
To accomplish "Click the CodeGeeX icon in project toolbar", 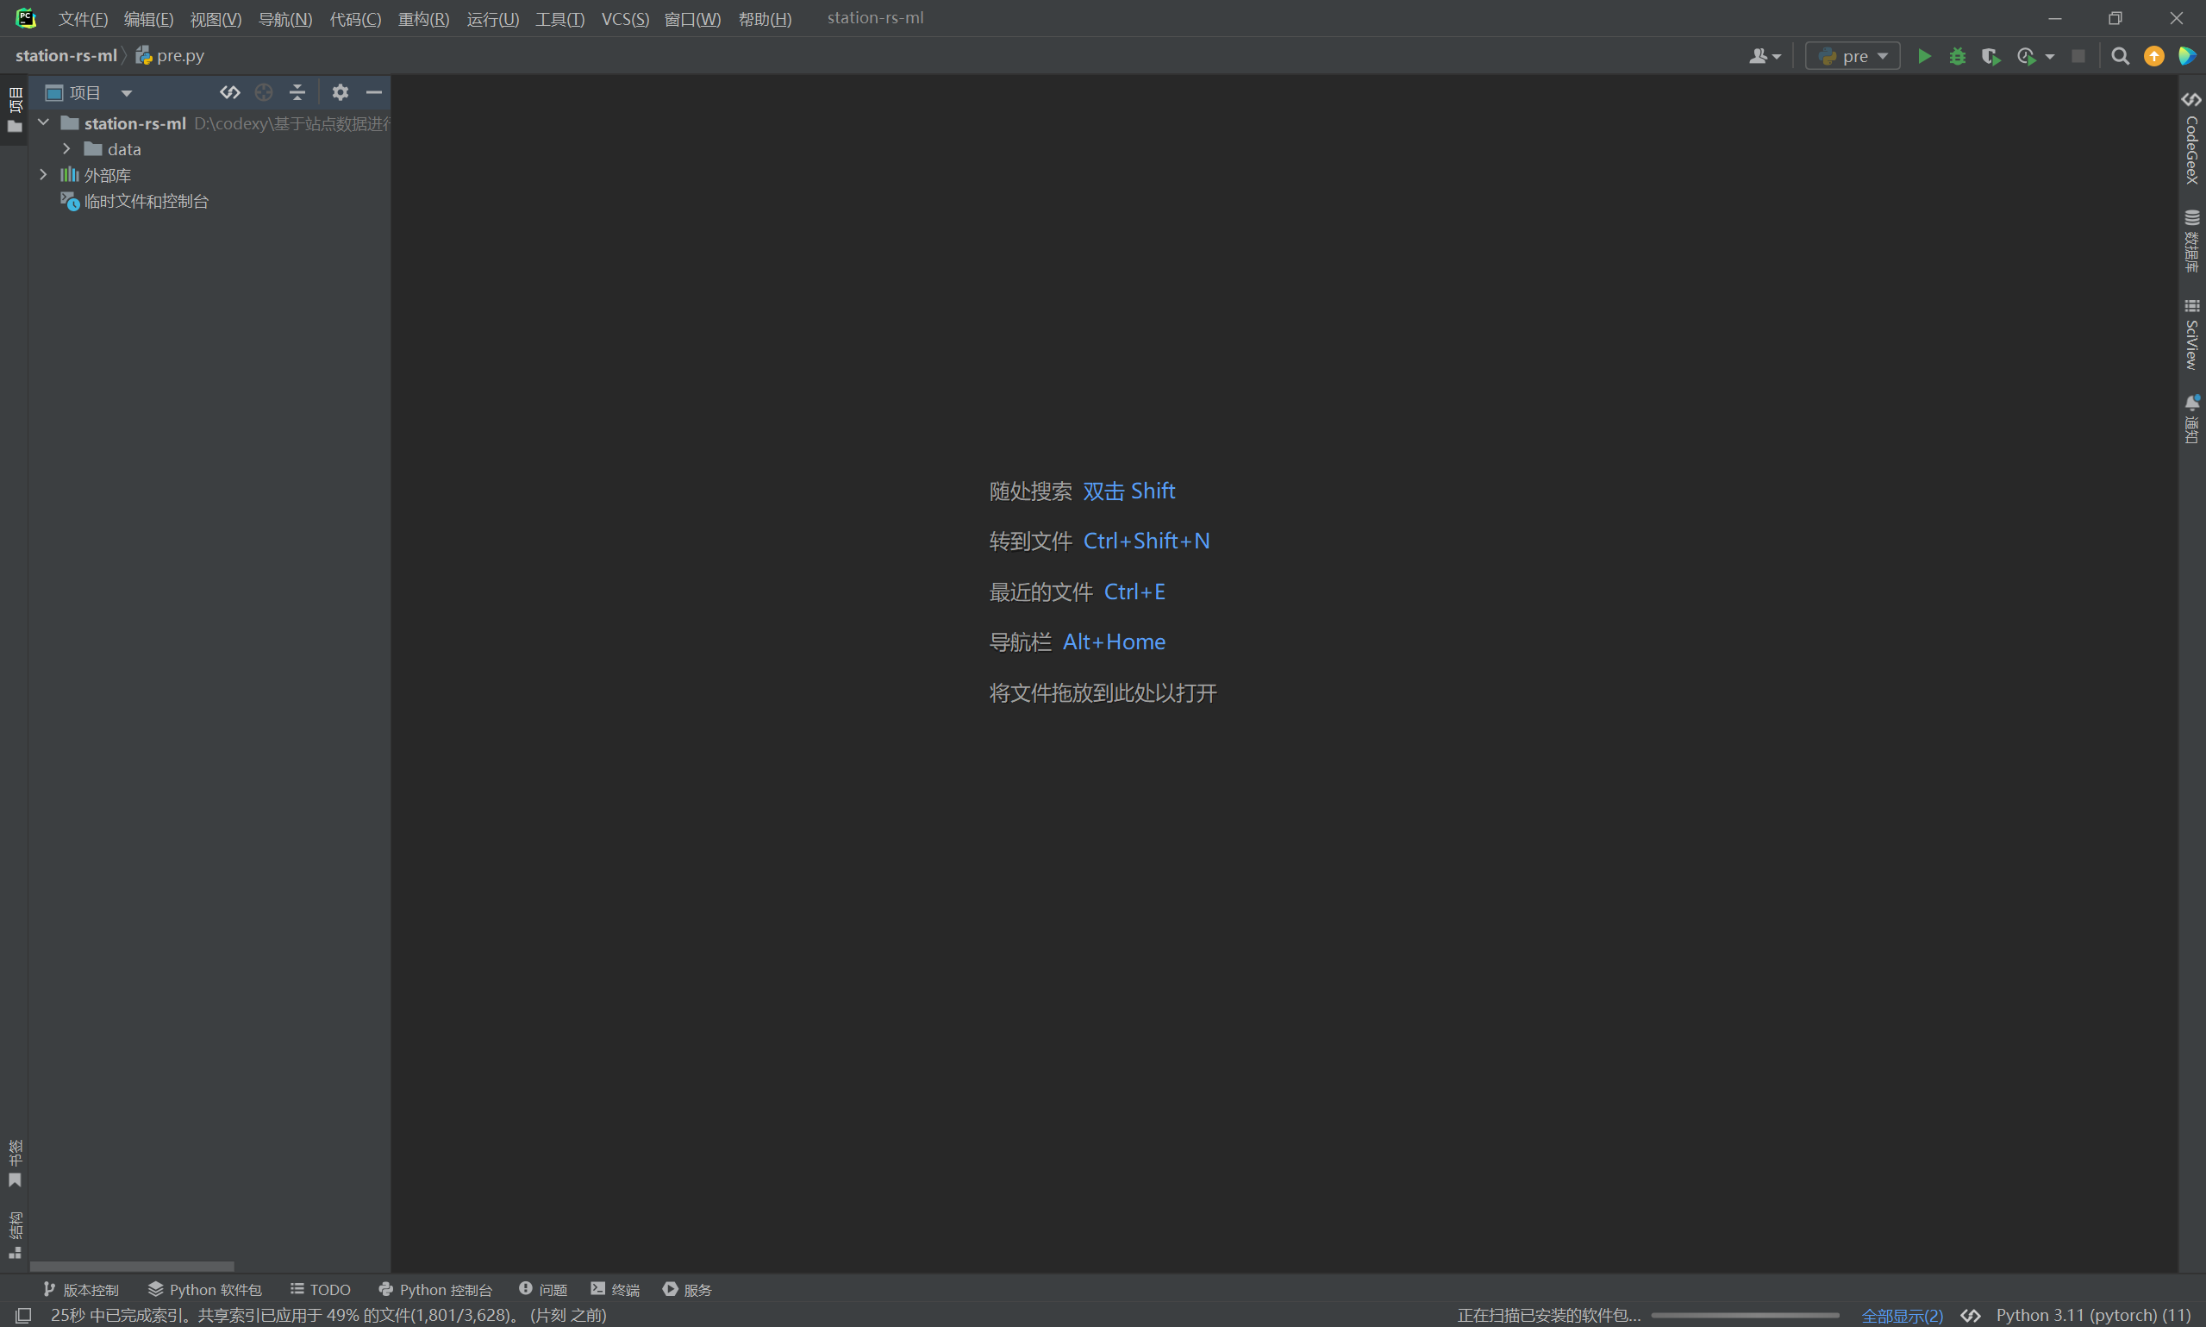I will (229, 92).
